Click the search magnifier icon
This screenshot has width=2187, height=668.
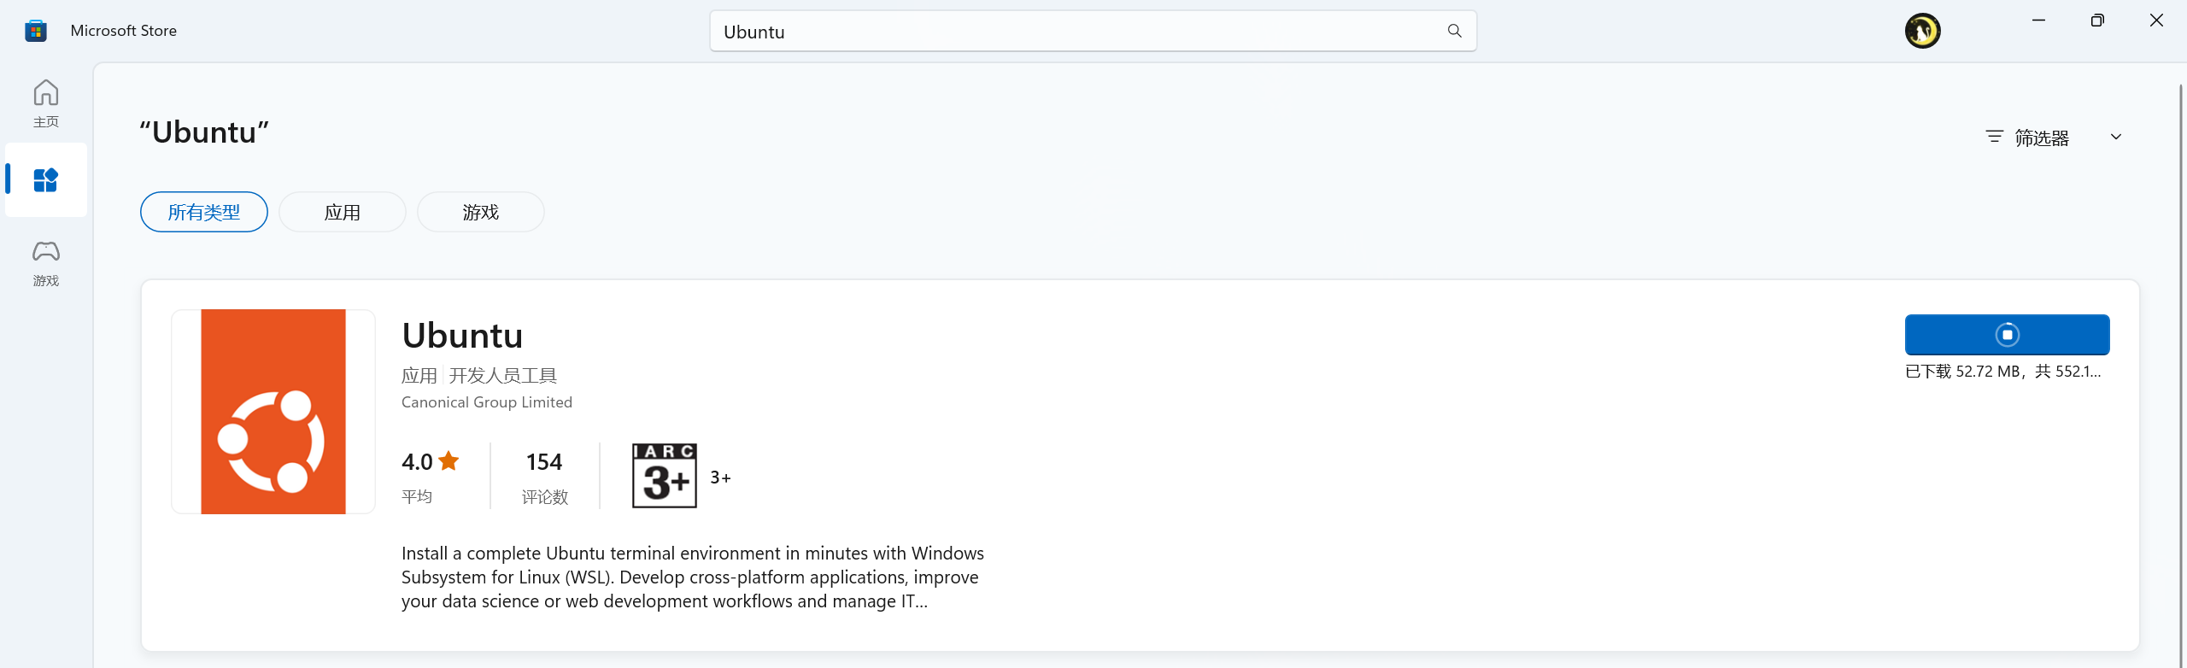1454,31
